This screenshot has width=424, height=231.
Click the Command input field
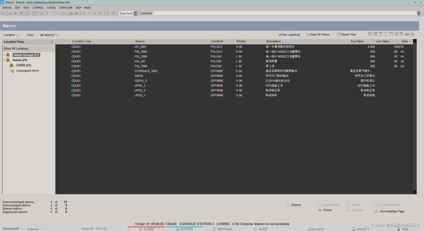pyautogui.click(x=285, y=13)
